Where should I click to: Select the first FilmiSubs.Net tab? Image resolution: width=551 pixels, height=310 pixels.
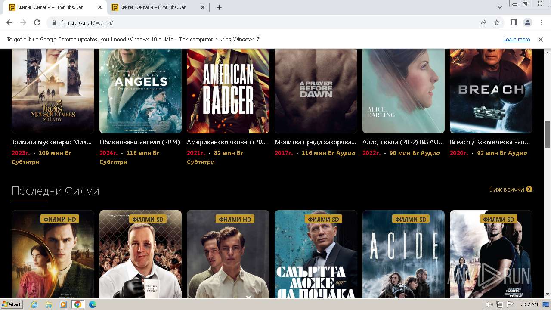pyautogui.click(x=55, y=7)
